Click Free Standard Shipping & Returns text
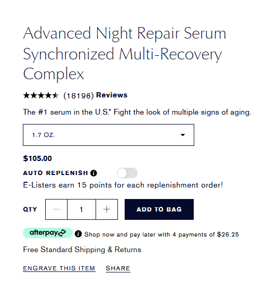The height and width of the screenshot is (286, 268). click(x=82, y=250)
